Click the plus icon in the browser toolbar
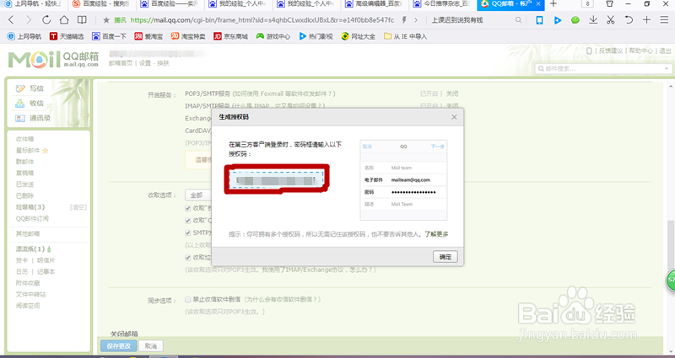This screenshot has height=358, width=675. click(x=646, y=19)
